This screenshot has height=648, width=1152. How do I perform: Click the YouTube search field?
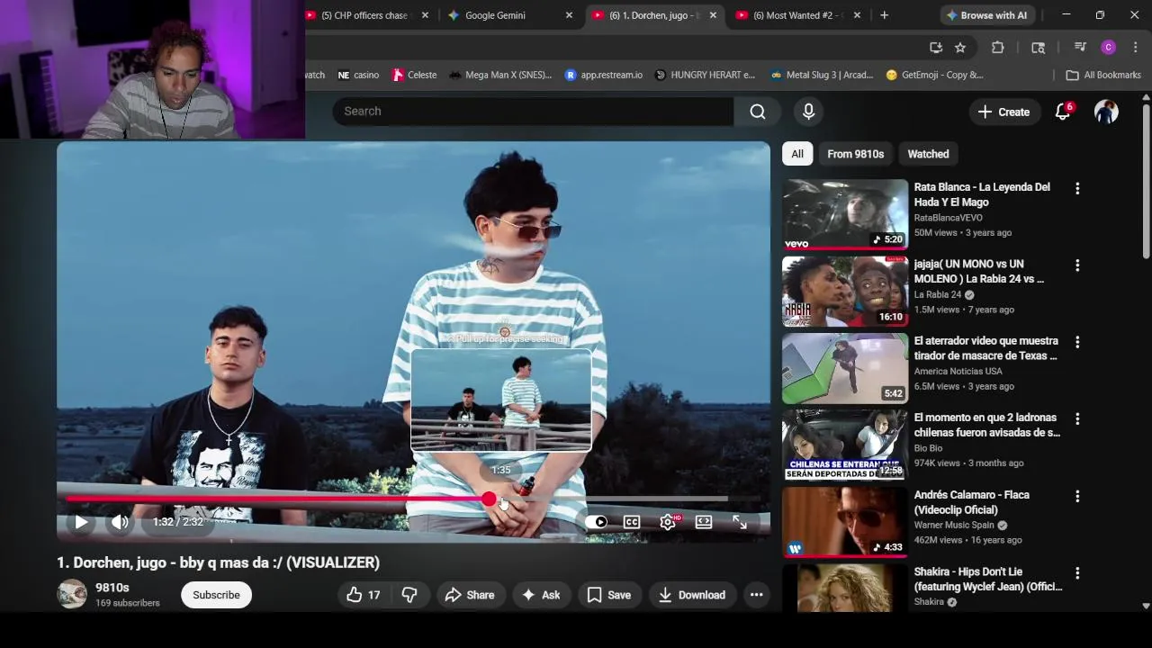click(x=533, y=111)
